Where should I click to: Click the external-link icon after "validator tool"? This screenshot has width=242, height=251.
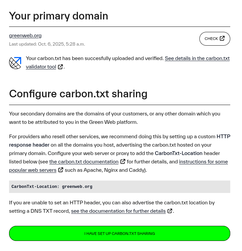pos(60,67)
